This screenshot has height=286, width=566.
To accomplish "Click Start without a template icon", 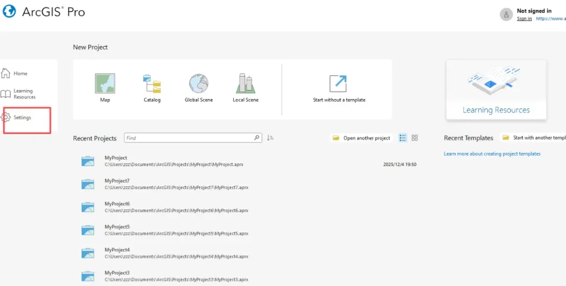I will click(338, 84).
